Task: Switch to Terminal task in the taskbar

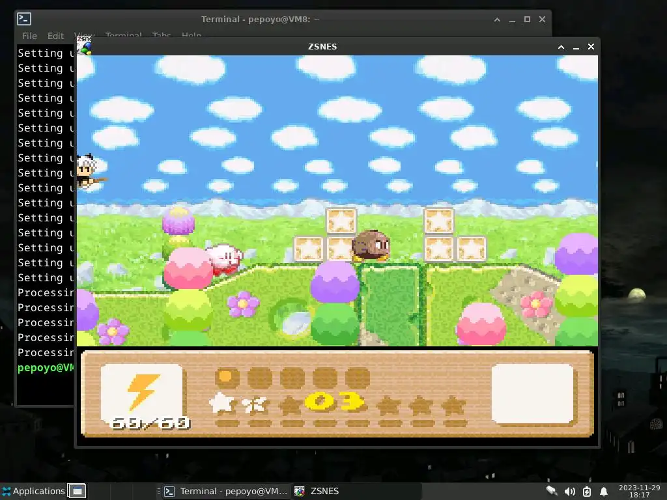Action: (225, 491)
